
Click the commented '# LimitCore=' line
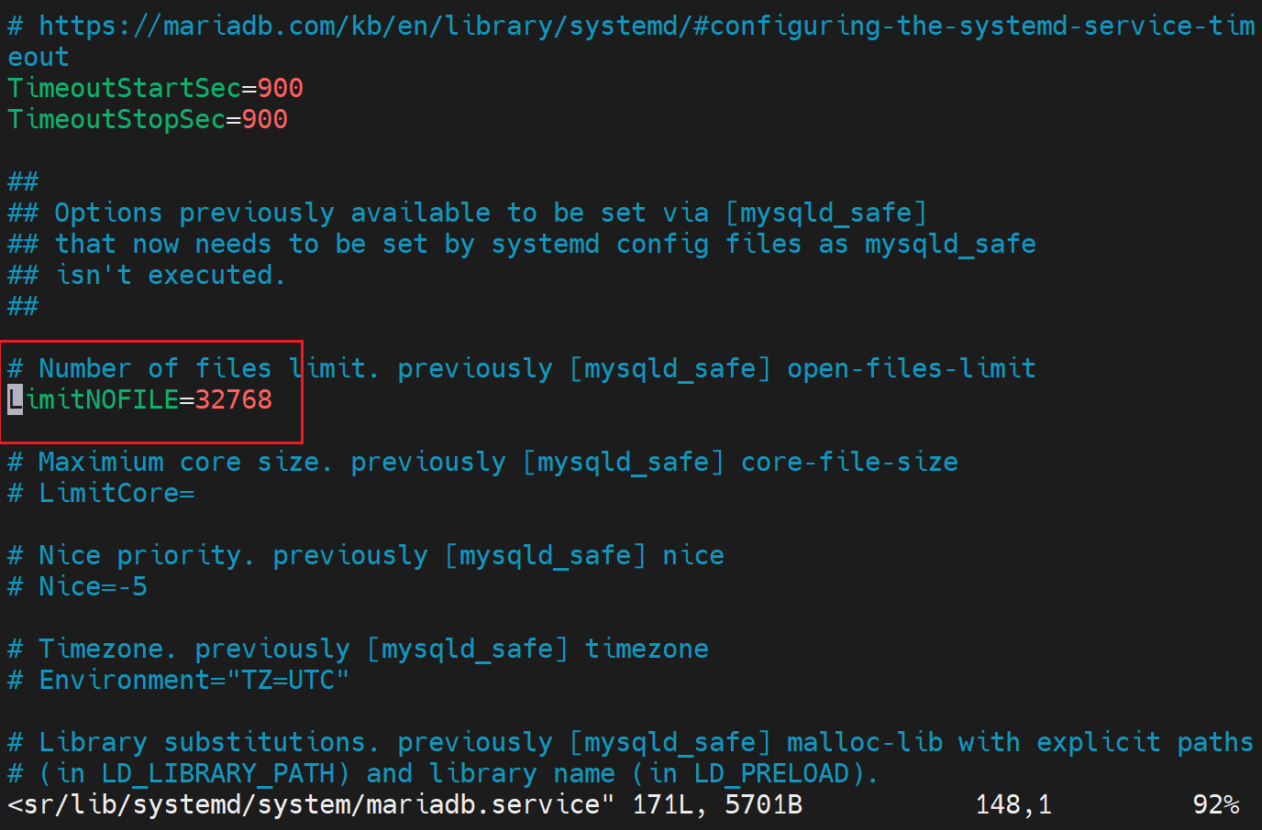[x=101, y=493]
